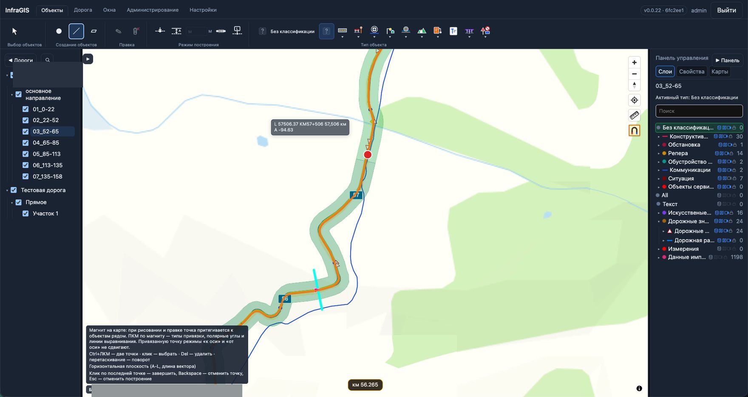This screenshot has height=397, width=748.
Task: Zoom out on the map with minus
Action: pos(634,74)
